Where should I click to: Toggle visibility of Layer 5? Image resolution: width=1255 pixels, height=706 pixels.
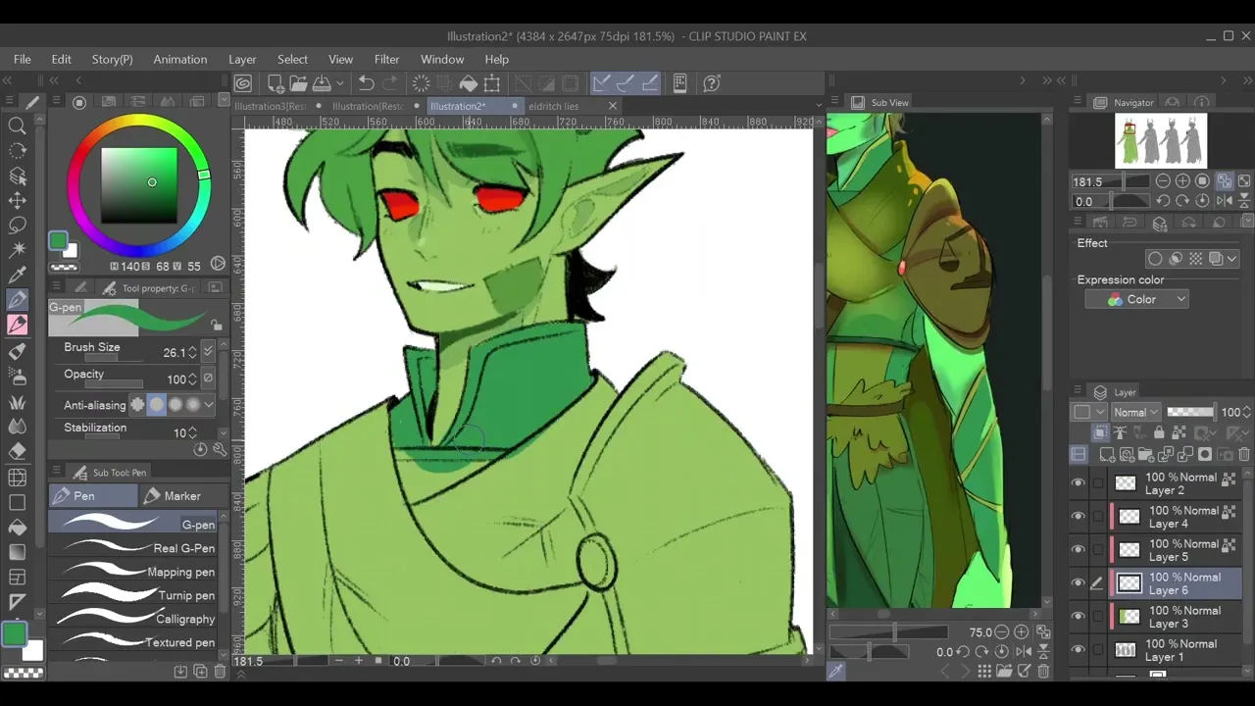tap(1079, 550)
